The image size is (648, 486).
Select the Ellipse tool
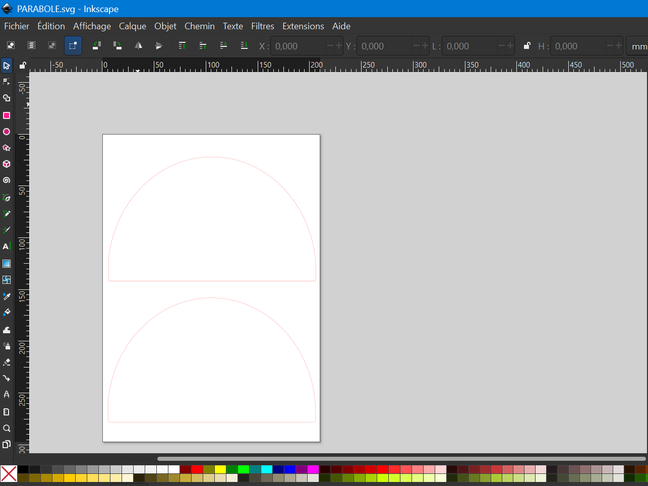pos(7,132)
